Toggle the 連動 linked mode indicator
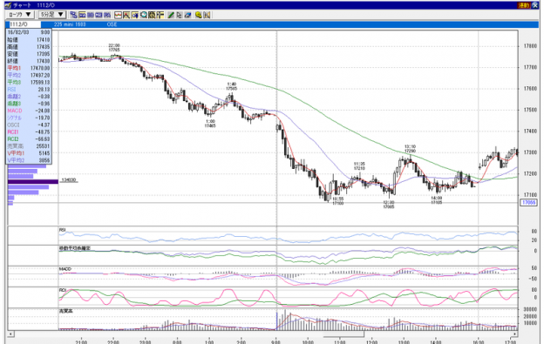The width and height of the screenshot is (544, 344). (524, 5)
